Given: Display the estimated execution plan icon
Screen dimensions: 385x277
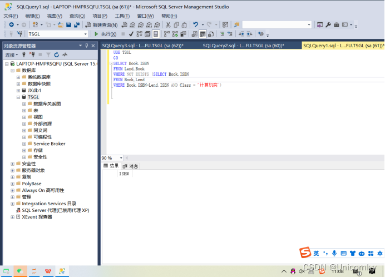Looking at the screenshot, I should pos(139,34).
